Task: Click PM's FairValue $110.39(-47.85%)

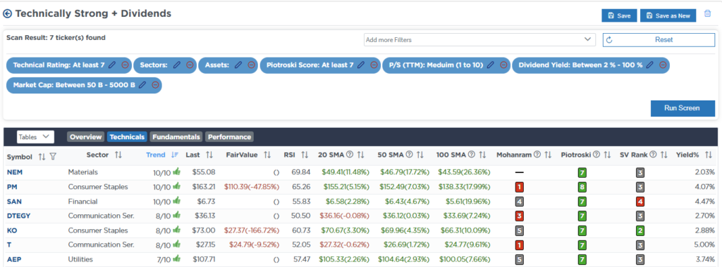Action: click(252, 187)
